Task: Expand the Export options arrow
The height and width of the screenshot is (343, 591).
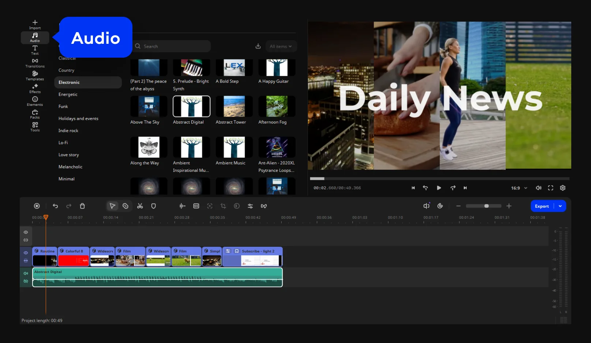Action: click(x=560, y=206)
